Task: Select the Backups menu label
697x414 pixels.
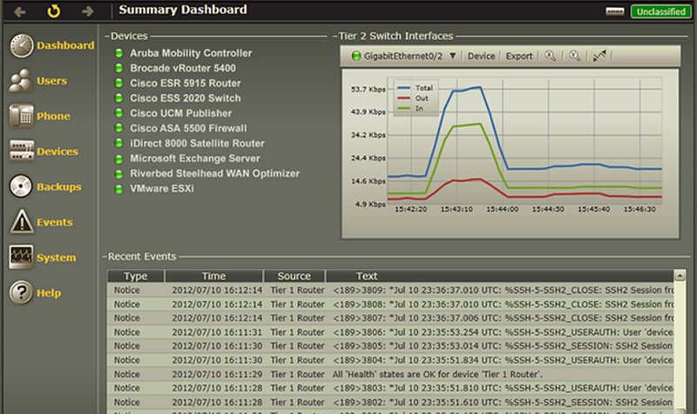Action: (59, 187)
